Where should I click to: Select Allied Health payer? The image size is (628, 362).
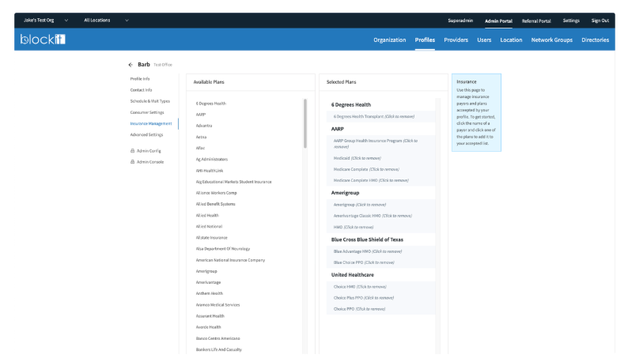pos(207,216)
